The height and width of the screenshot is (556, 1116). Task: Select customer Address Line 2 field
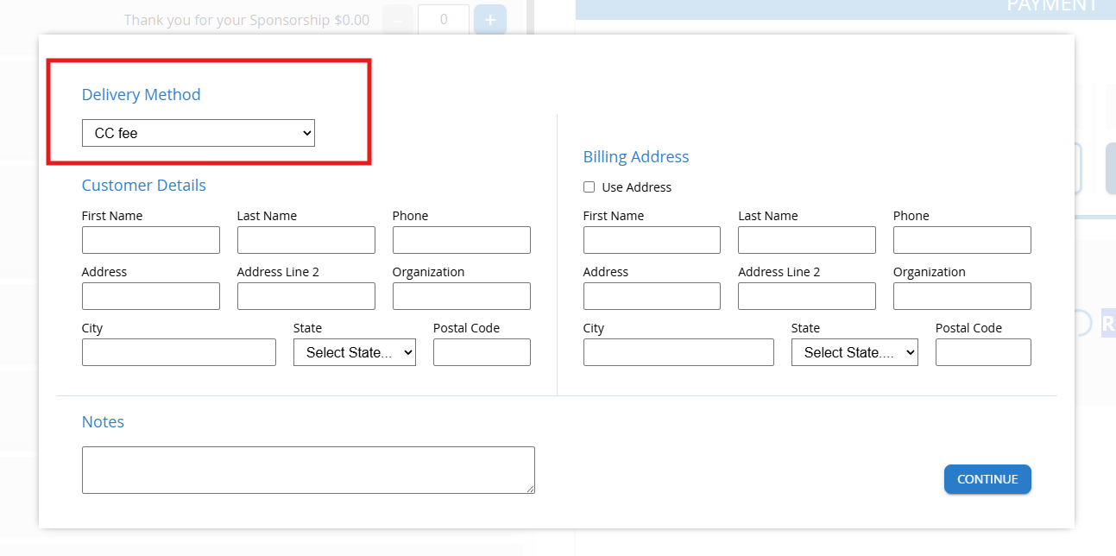(x=306, y=296)
